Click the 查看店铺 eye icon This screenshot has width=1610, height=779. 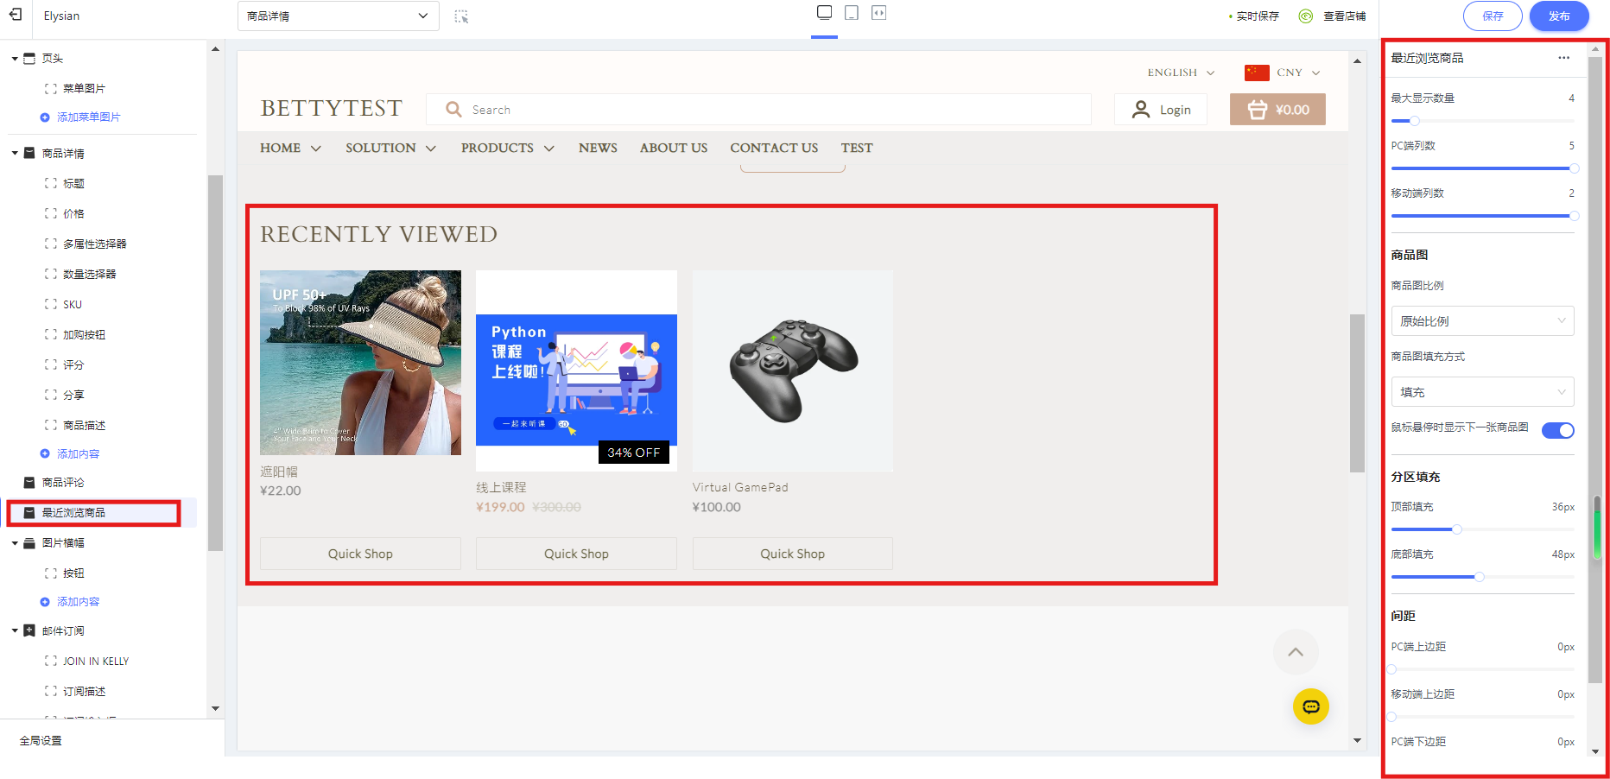pyautogui.click(x=1306, y=16)
